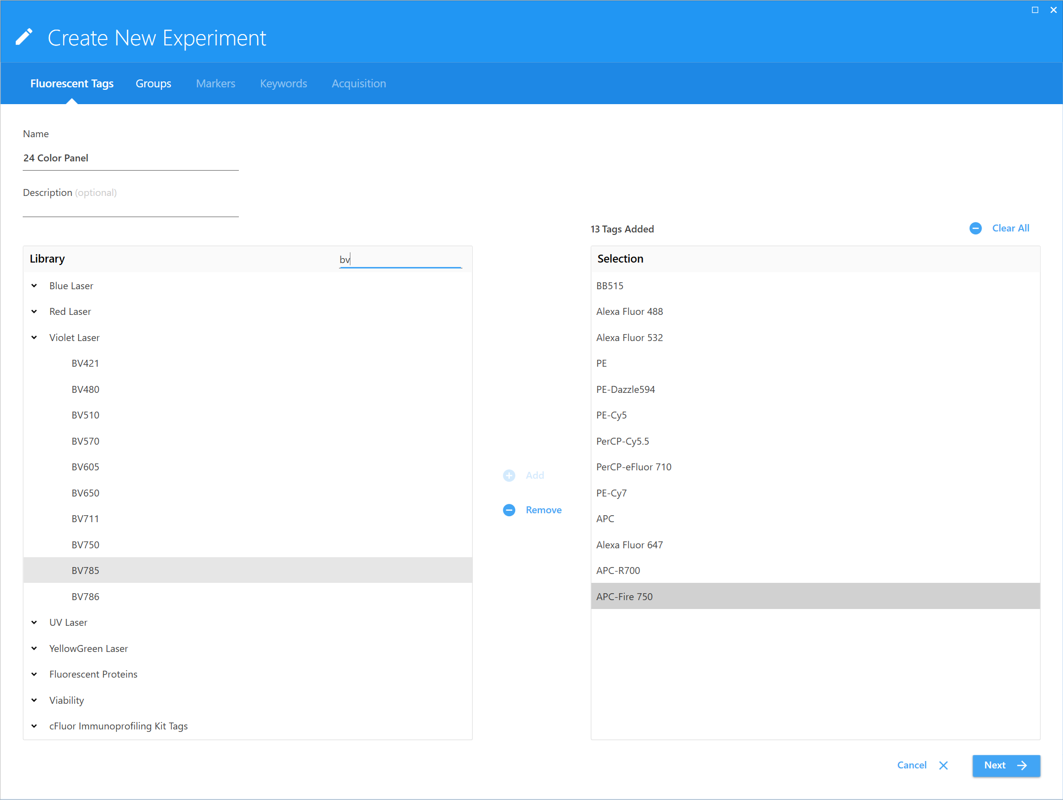Select BV711 in the library
The image size is (1063, 800).
tap(248, 519)
